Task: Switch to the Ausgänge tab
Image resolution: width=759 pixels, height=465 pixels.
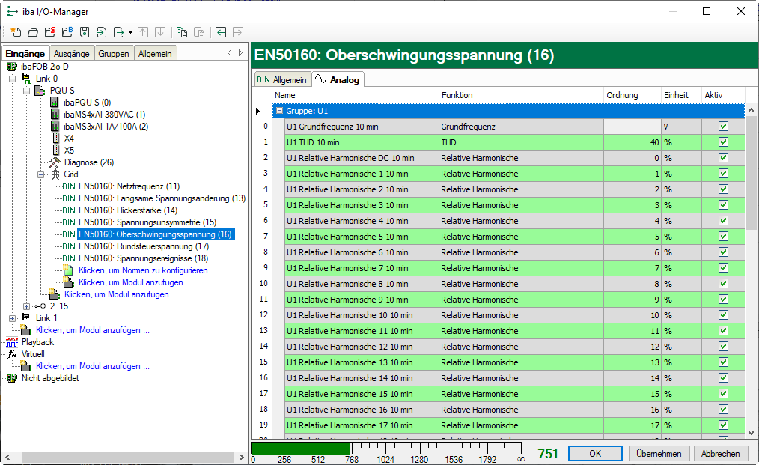Action: click(x=72, y=53)
